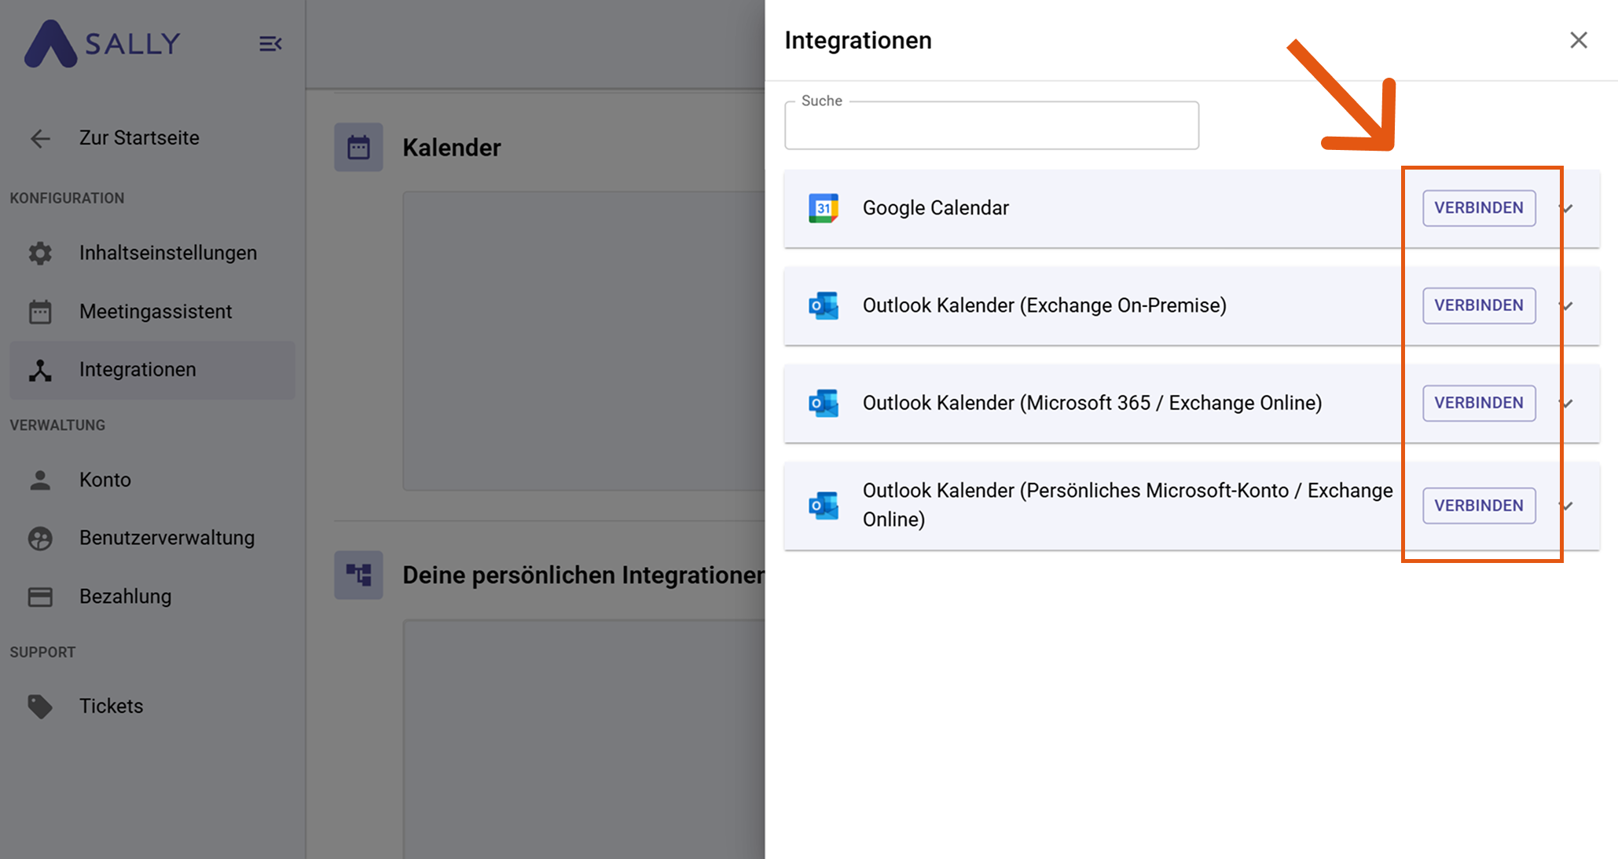Screen dimensions: 1618x859
Task: Expand the personal Microsoft account Outlook chevron
Action: 1567,506
